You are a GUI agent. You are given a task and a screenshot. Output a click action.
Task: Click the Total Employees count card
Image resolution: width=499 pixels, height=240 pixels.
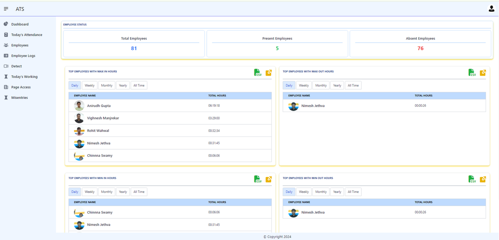click(x=134, y=44)
